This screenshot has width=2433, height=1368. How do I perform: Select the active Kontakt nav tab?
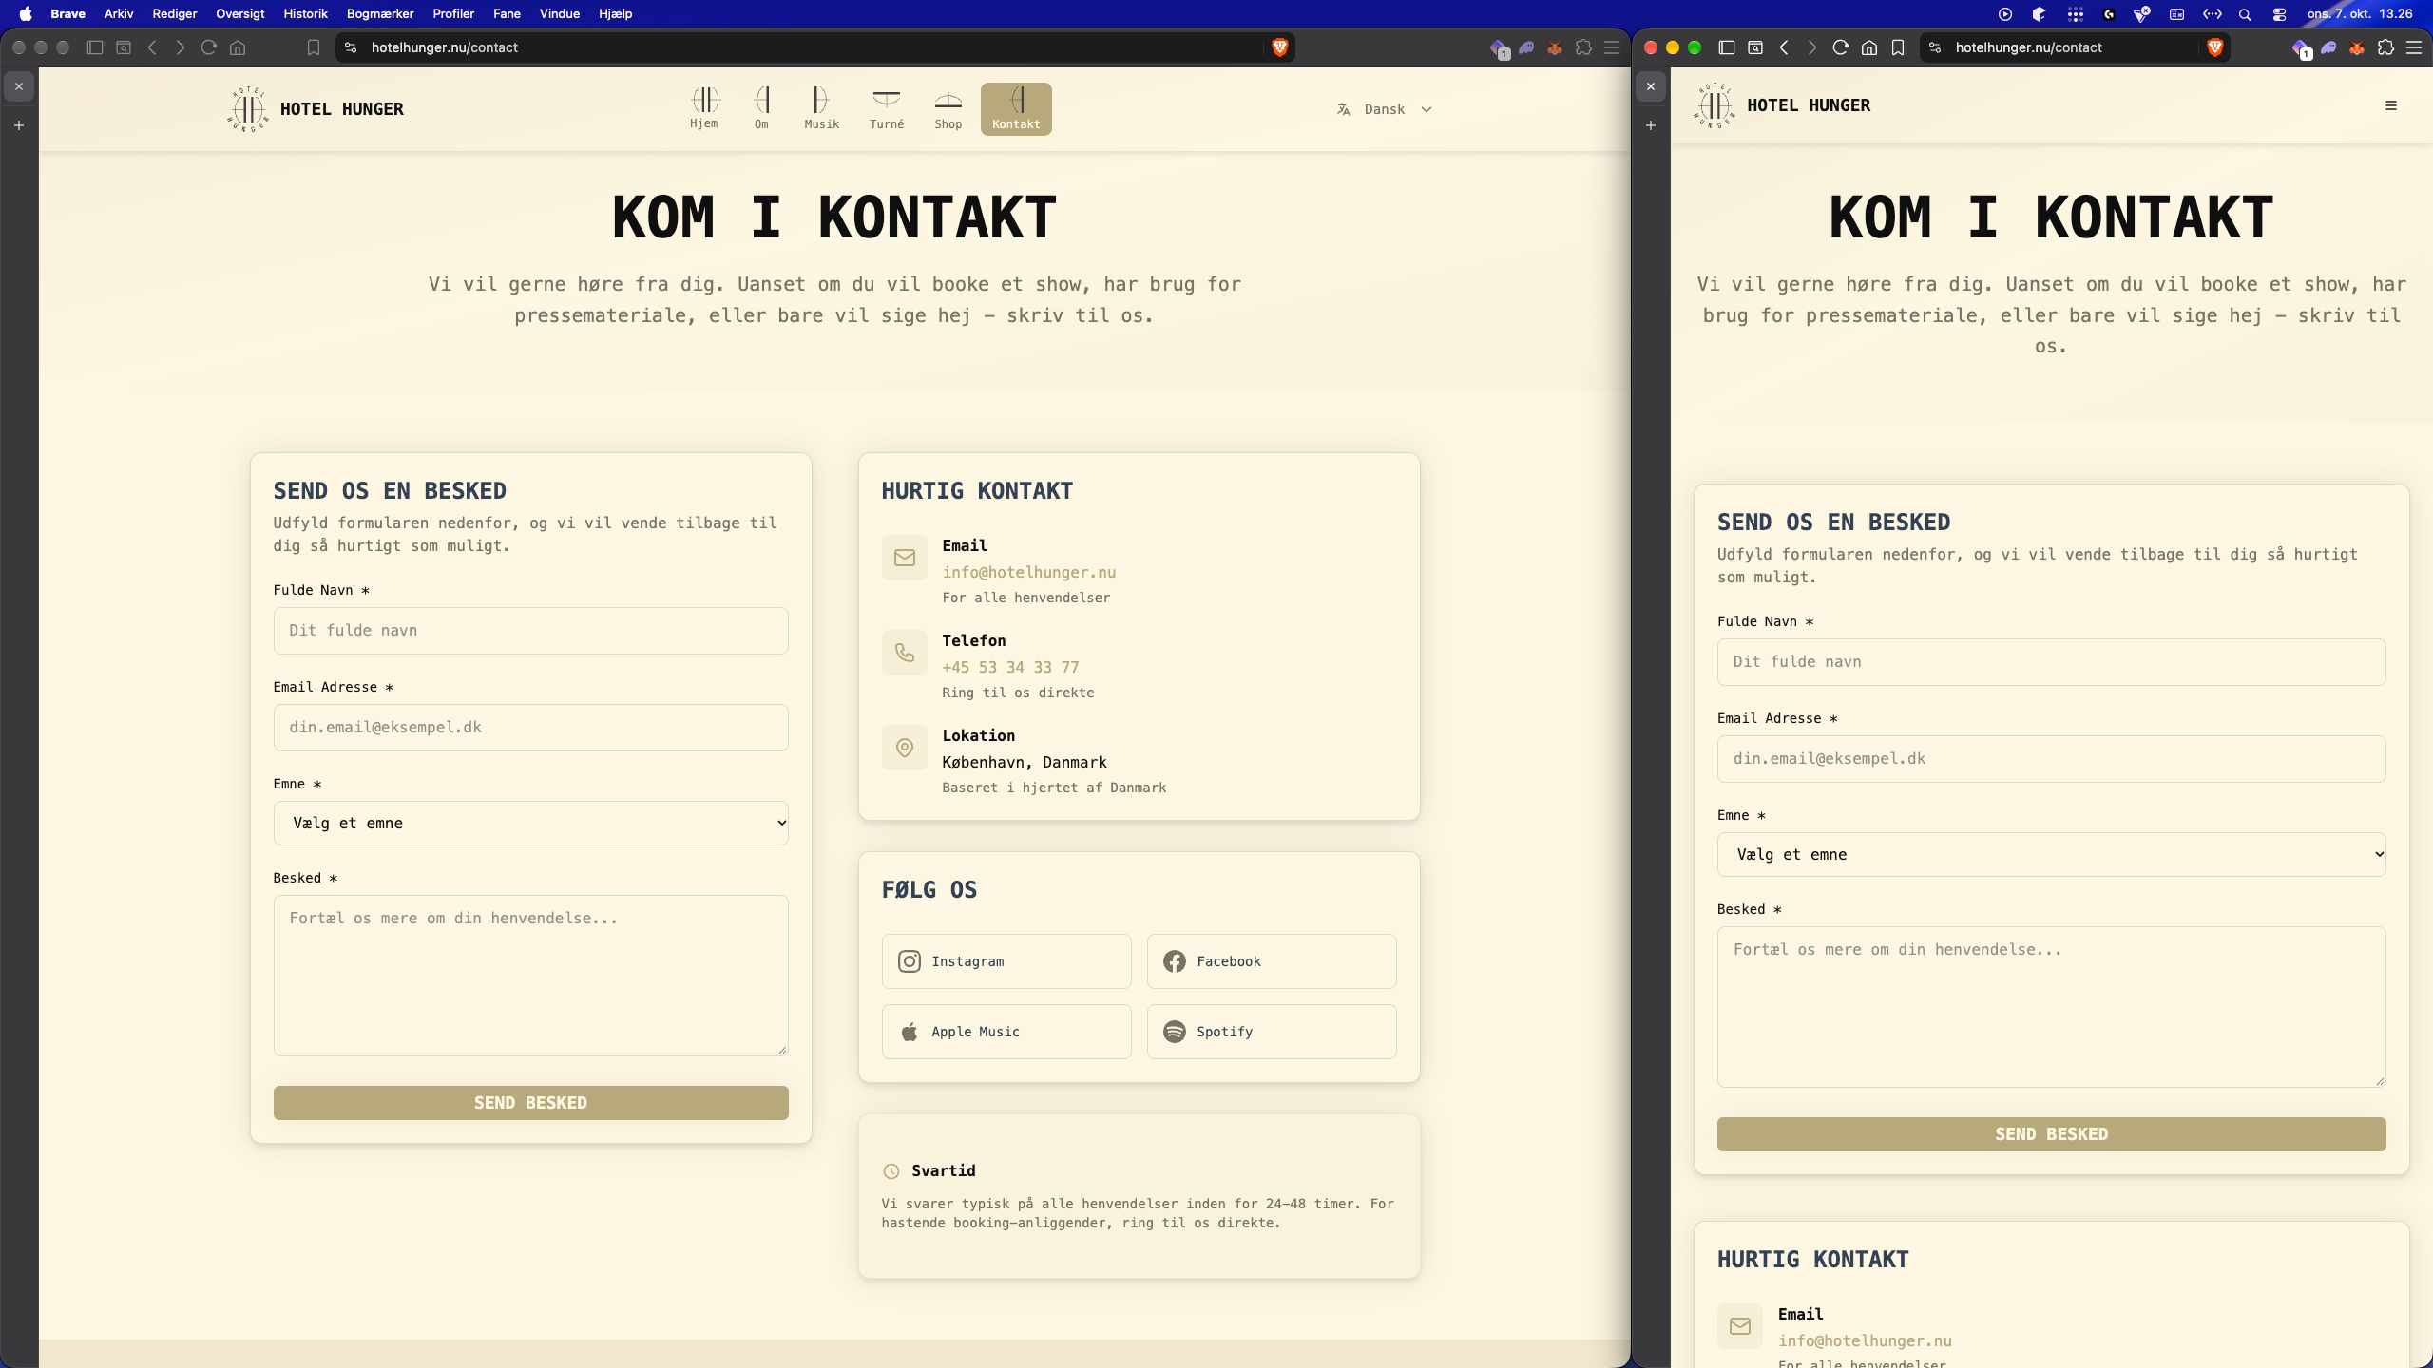1016,108
